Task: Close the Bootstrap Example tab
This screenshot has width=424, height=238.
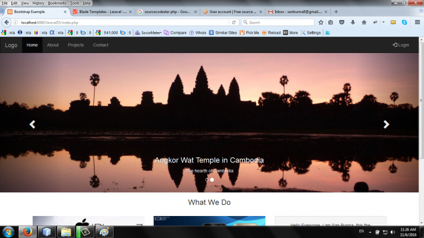Action: click(x=65, y=12)
